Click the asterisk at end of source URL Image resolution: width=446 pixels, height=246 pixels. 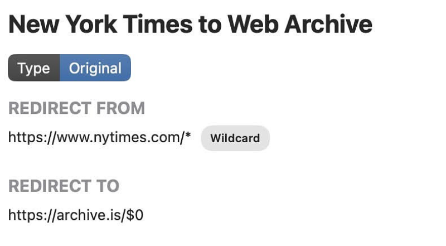(188, 134)
